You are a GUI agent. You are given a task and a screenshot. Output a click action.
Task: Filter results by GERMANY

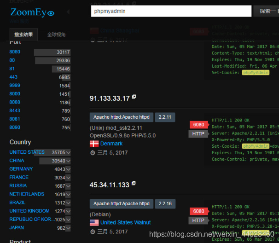(x=21, y=169)
